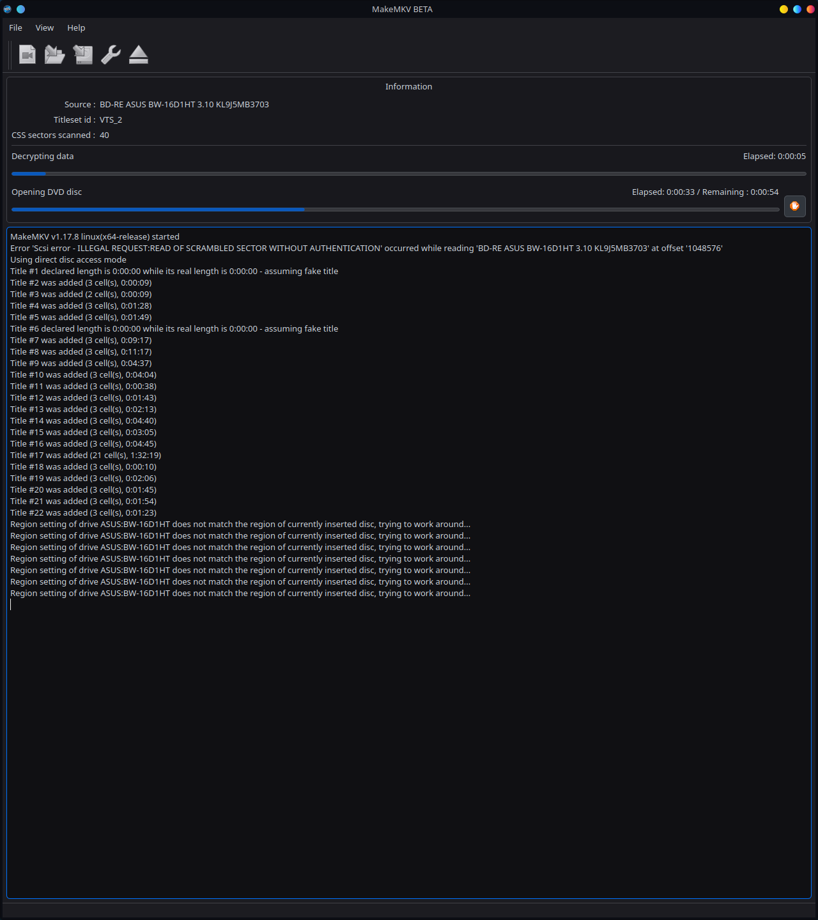Screen dimensions: 818x920
Task: Maximize the window with the blue button
Action: [x=797, y=9]
